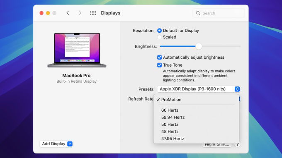The width and height of the screenshot is (282, 158).
Task: Go forward with the right chevron arrow
Action: [x=80, y=13]
